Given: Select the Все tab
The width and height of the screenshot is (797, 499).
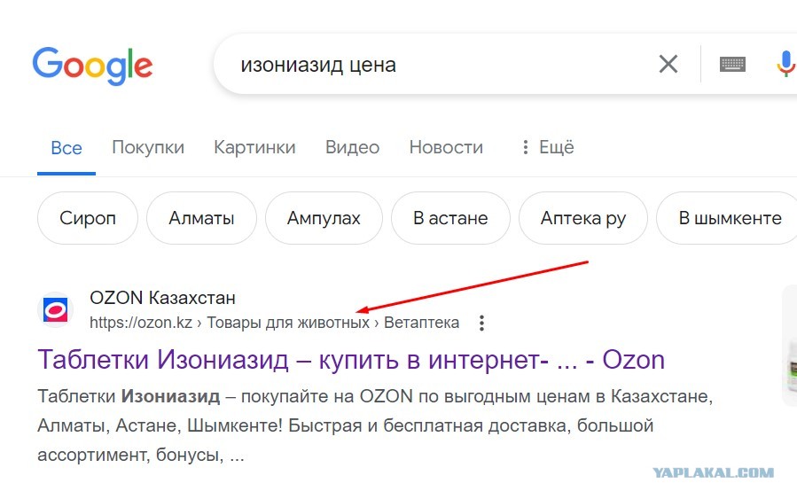Looking at the screenshot, I should click(x=66, y=148).
